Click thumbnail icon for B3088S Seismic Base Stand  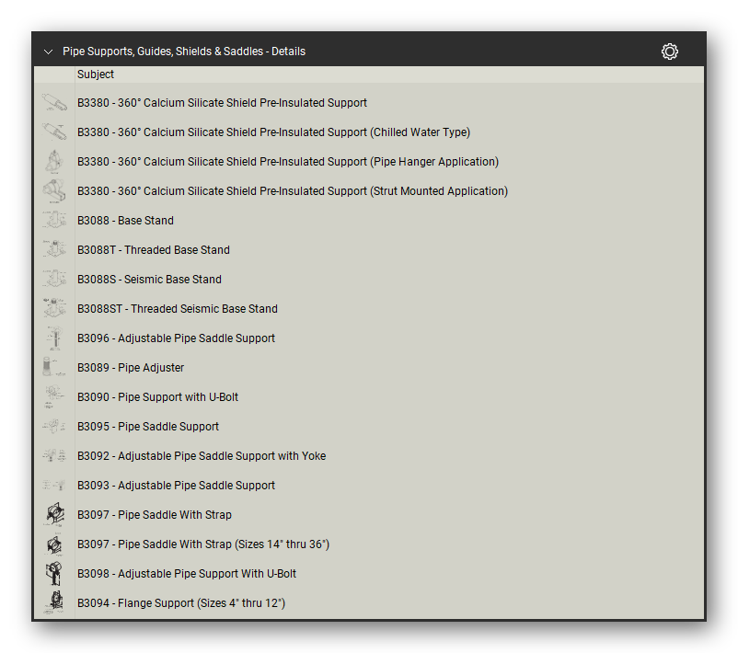pyautogui.click(x=54, y=280)
